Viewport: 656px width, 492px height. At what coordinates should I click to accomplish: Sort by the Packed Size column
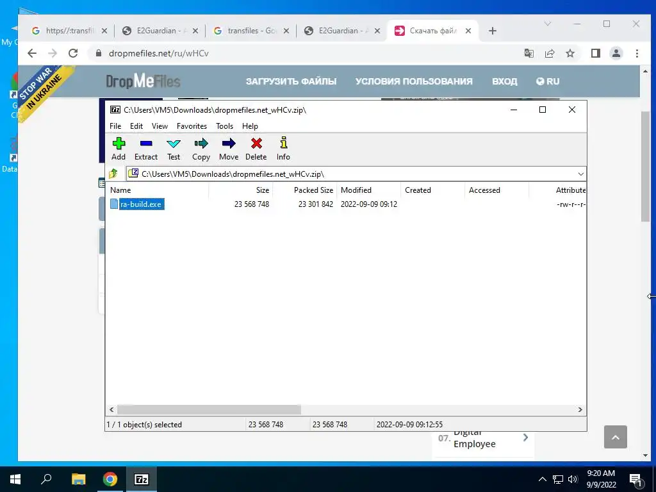(304, 190)
